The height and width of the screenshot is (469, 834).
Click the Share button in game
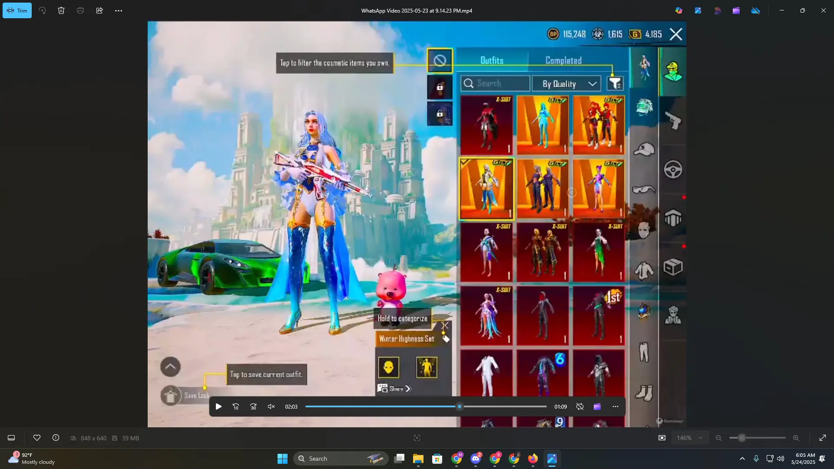click(394, 388)
